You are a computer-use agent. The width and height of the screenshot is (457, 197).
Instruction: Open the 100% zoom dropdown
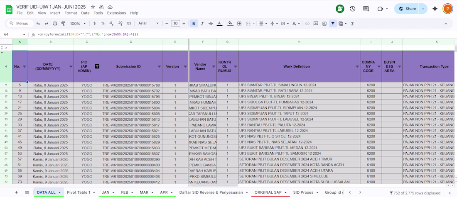tap(78, 24)
